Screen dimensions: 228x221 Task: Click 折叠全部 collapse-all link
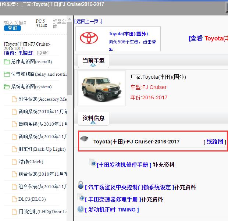pos(59,24)
